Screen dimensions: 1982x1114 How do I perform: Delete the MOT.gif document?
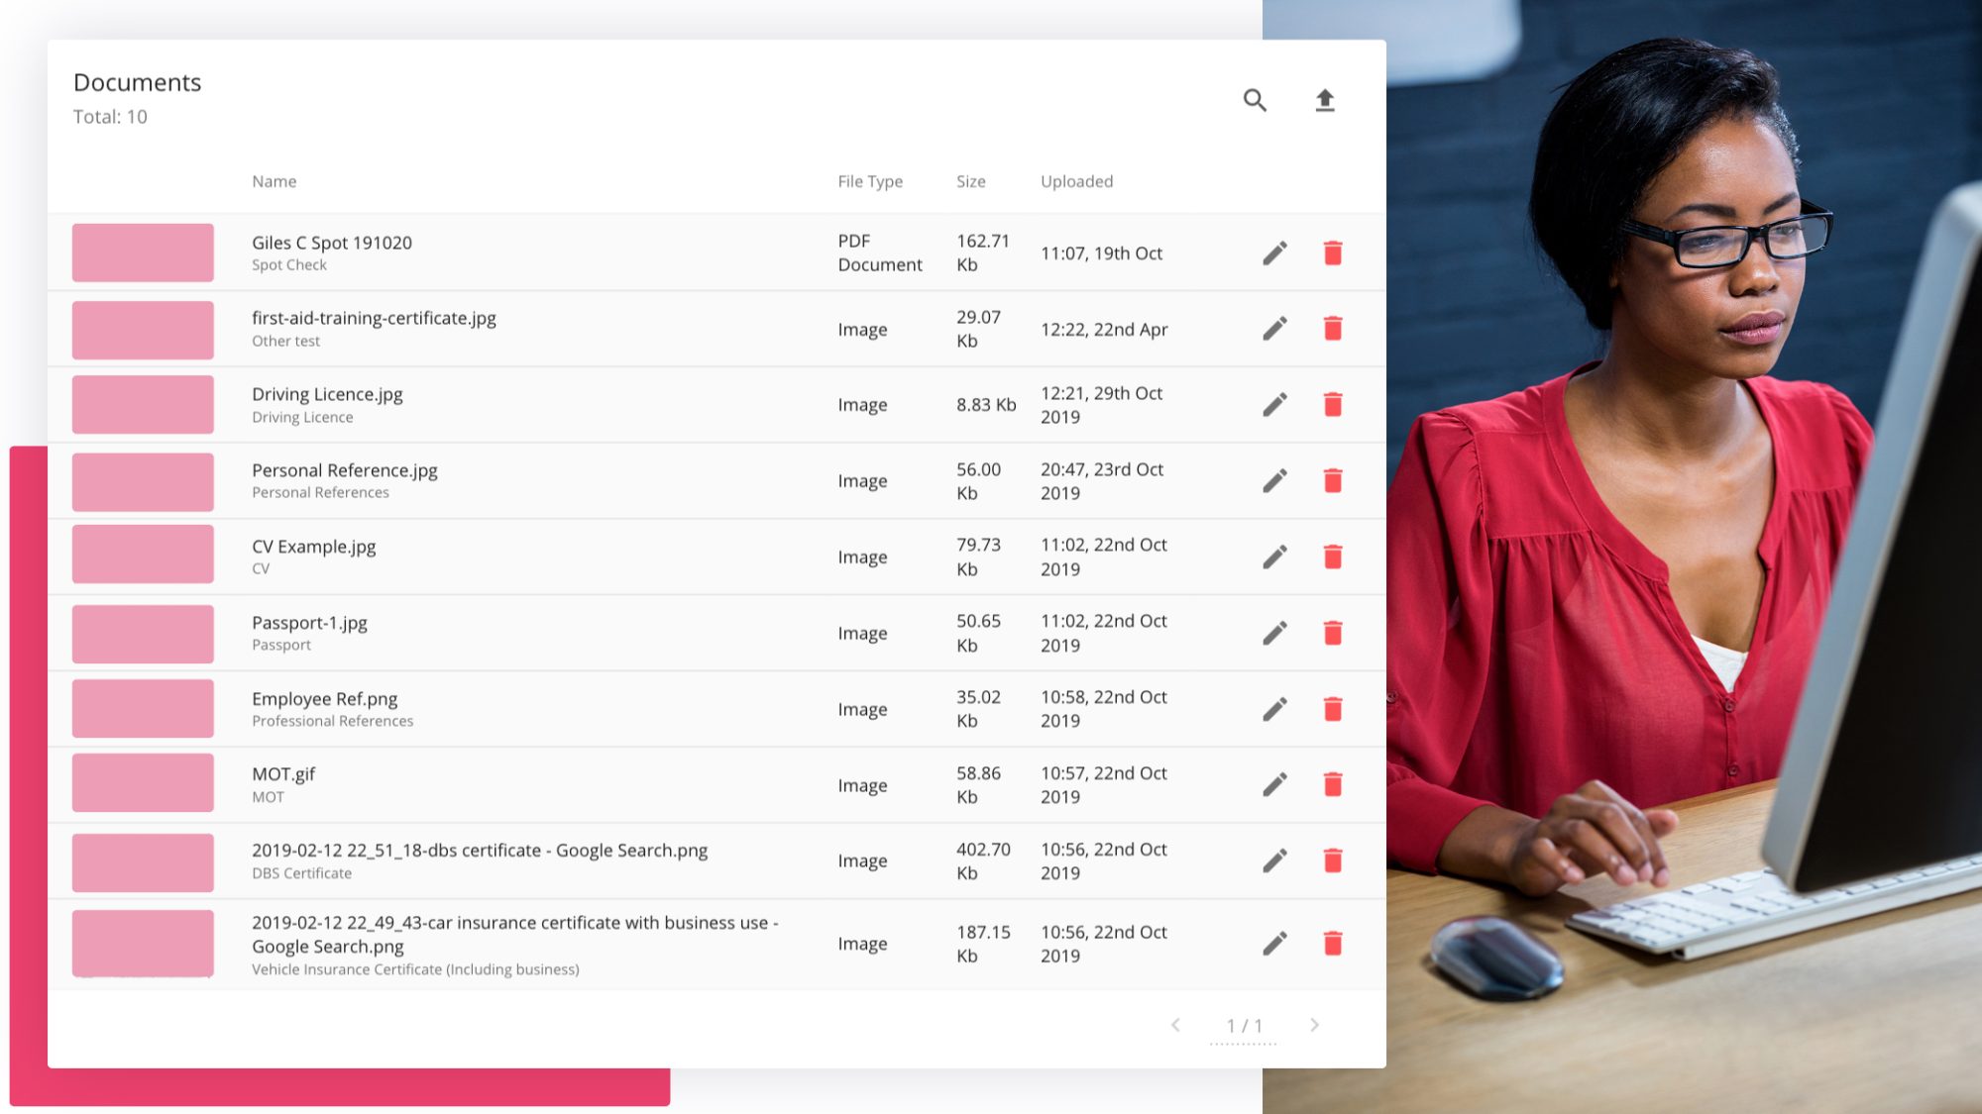[x=1333, y=785]
